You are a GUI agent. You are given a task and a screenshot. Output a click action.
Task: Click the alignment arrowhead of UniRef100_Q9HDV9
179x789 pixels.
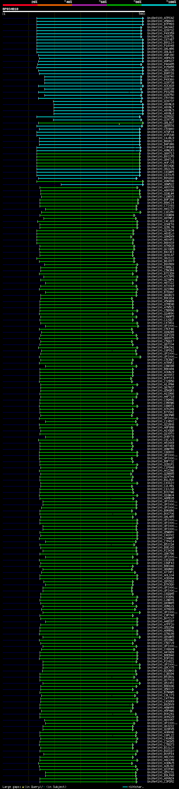click(131, 237)
